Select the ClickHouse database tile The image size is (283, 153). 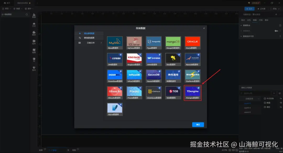coord(154,93)
